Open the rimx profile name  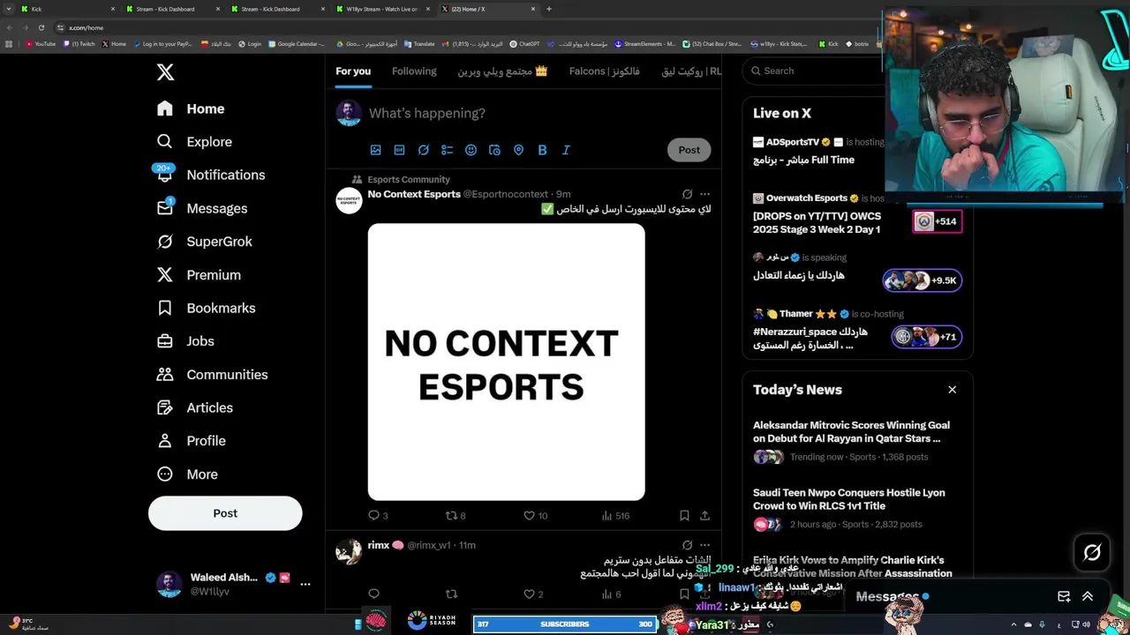pos(379,545)
